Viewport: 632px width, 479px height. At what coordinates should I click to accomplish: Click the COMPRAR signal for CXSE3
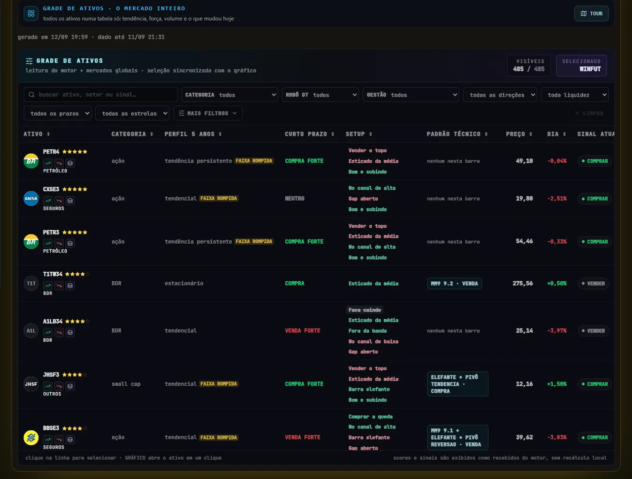pos(594,199)
